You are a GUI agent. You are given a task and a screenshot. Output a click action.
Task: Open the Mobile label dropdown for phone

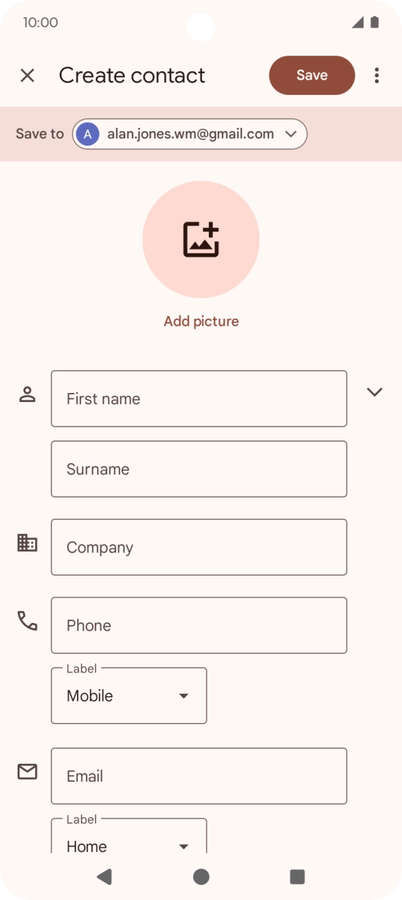pyautogui.click(x=129, y=695)
